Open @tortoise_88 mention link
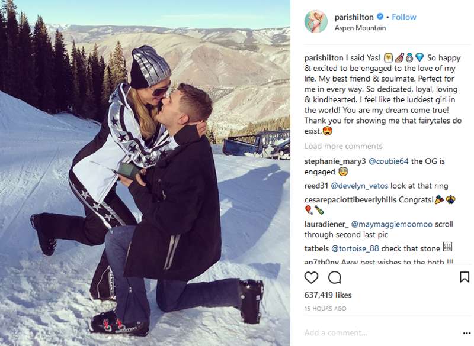474x346 pixels. (355, 248)
